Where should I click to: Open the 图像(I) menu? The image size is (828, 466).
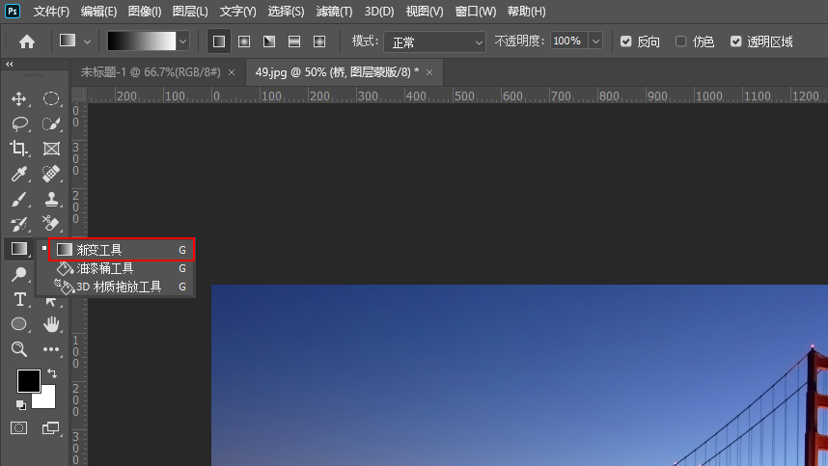click(x=145, y=11)
